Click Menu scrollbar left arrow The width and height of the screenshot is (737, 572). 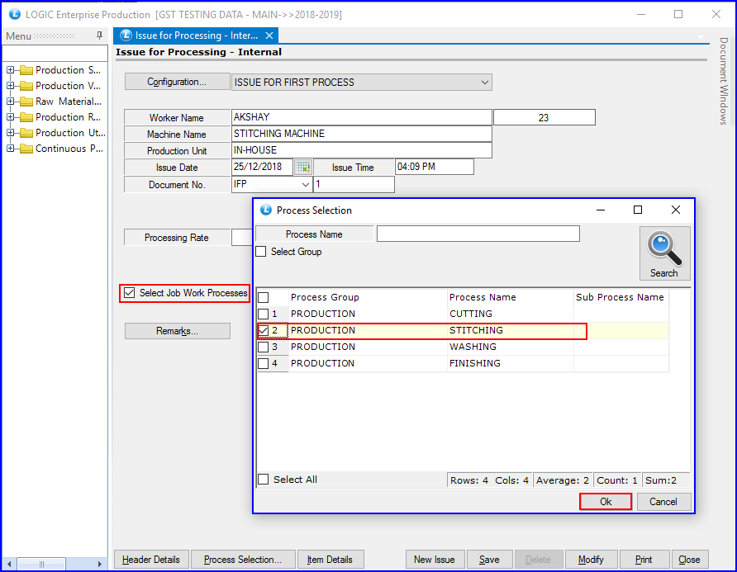pos(9,564)
